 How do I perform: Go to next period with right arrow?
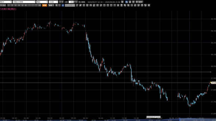[62, 2]
